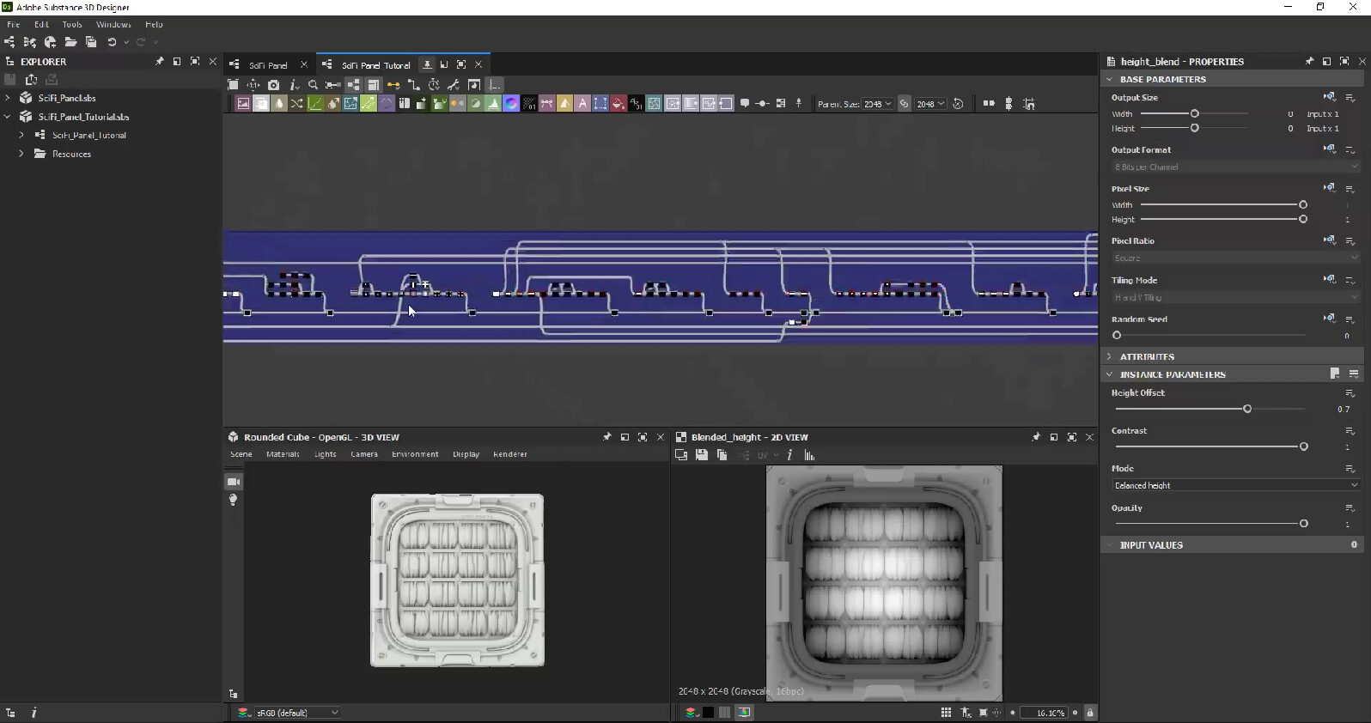Viewport: 1371px width, 723px height.
Task: Open the Materials menu in 3D view
Action: (x=283, y=454)
